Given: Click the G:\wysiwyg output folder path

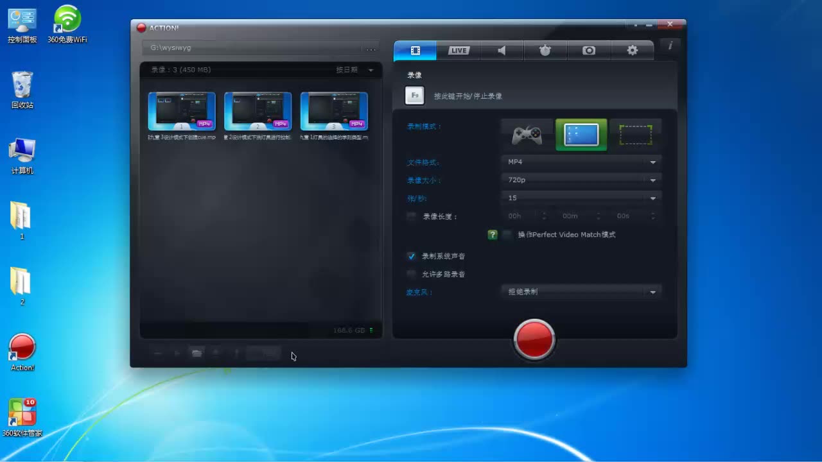Looking at the screenshot, I should [x=252, y=48].
